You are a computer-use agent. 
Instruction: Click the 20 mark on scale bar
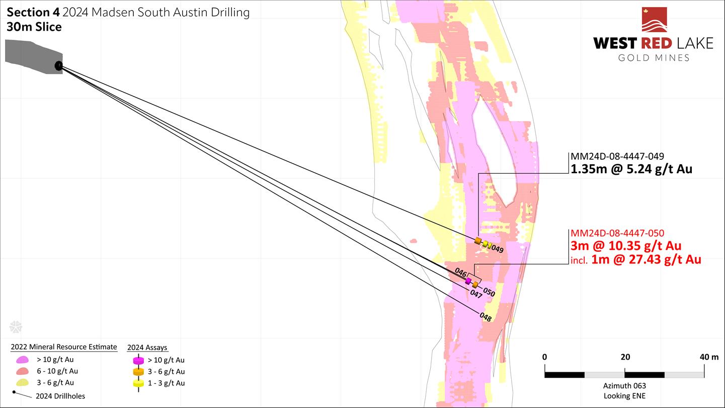[625, 357]
